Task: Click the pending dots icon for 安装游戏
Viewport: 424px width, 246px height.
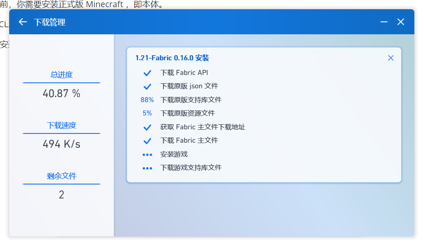Action: [x=147, y=154]
